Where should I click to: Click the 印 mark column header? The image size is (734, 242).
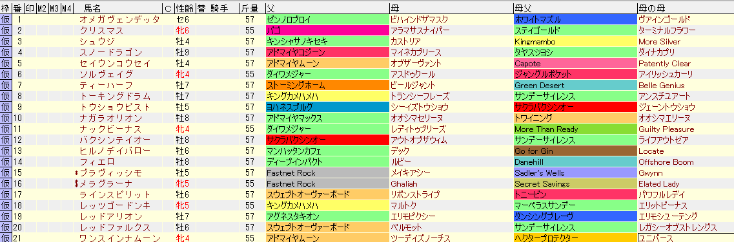click(x=30, y=8)
